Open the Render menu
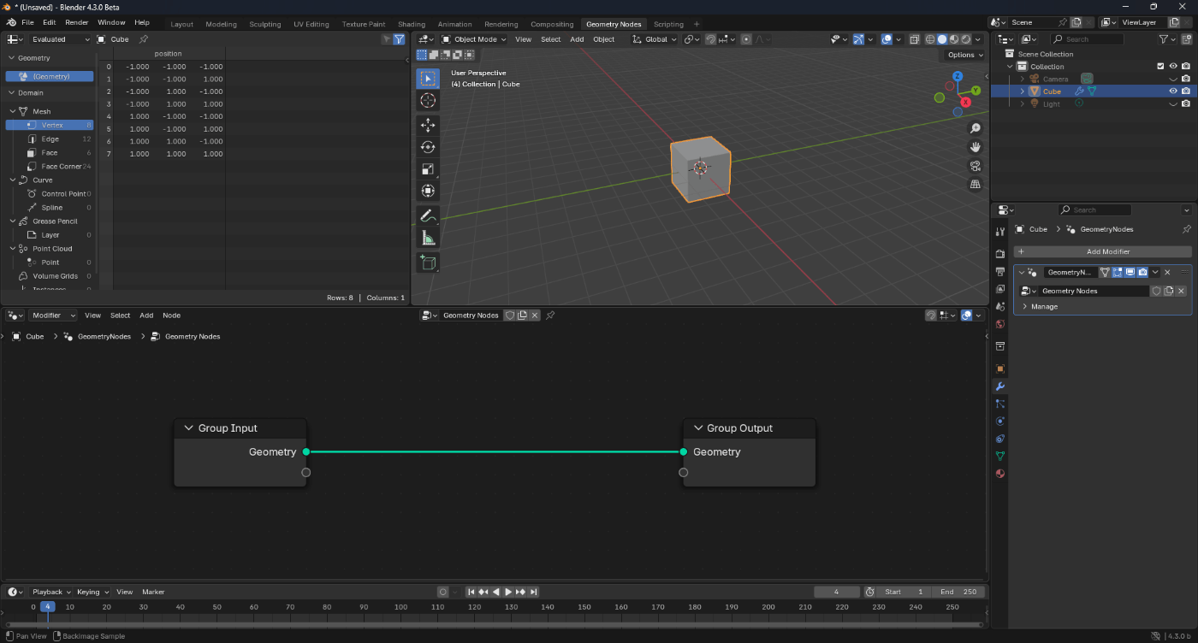The image size is (1198, 643). pos(77,22)
